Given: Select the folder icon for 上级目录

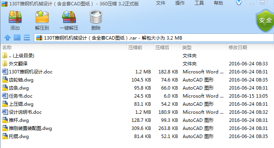Looking at the screenshot, I should [5, 55].
